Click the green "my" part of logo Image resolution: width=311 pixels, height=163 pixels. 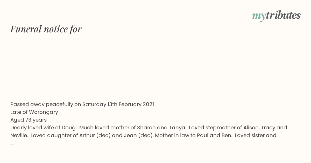coord(259,17)
